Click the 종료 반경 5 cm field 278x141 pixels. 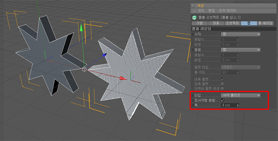tap(230, 60)
